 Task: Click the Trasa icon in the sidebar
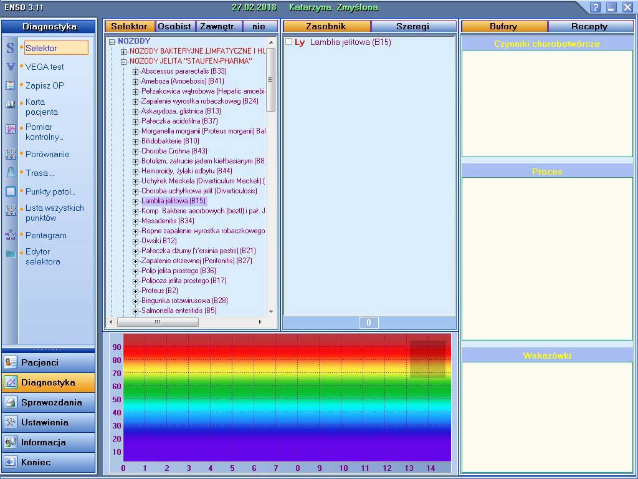click(x=11, y=173)
